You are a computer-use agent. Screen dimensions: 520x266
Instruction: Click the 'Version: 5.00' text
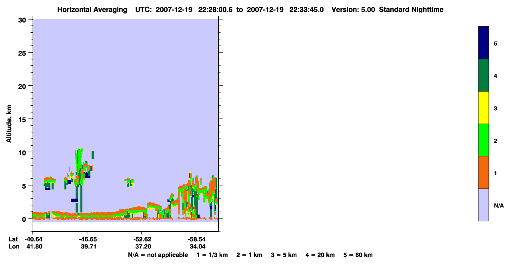[x=353, y=10]
